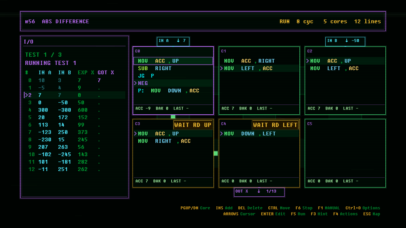
Task: Select I/O table row 1 with IN A -5
Action: click(75, 88)
